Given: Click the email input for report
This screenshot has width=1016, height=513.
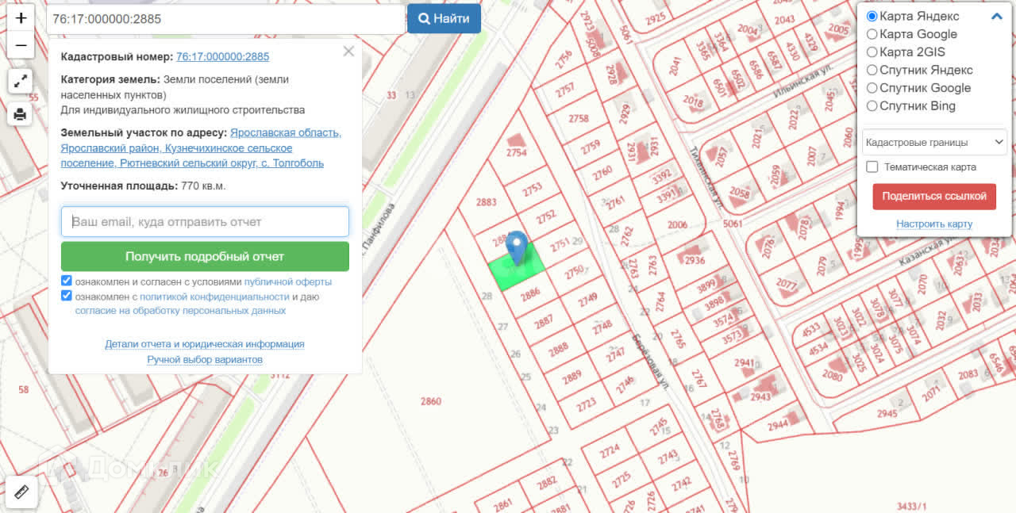Looking at the screenshot, I should pyautogui.click(x=205, y=222).
